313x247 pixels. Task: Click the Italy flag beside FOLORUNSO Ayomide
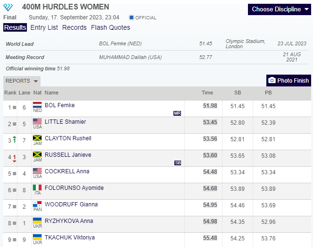(37, 188)
